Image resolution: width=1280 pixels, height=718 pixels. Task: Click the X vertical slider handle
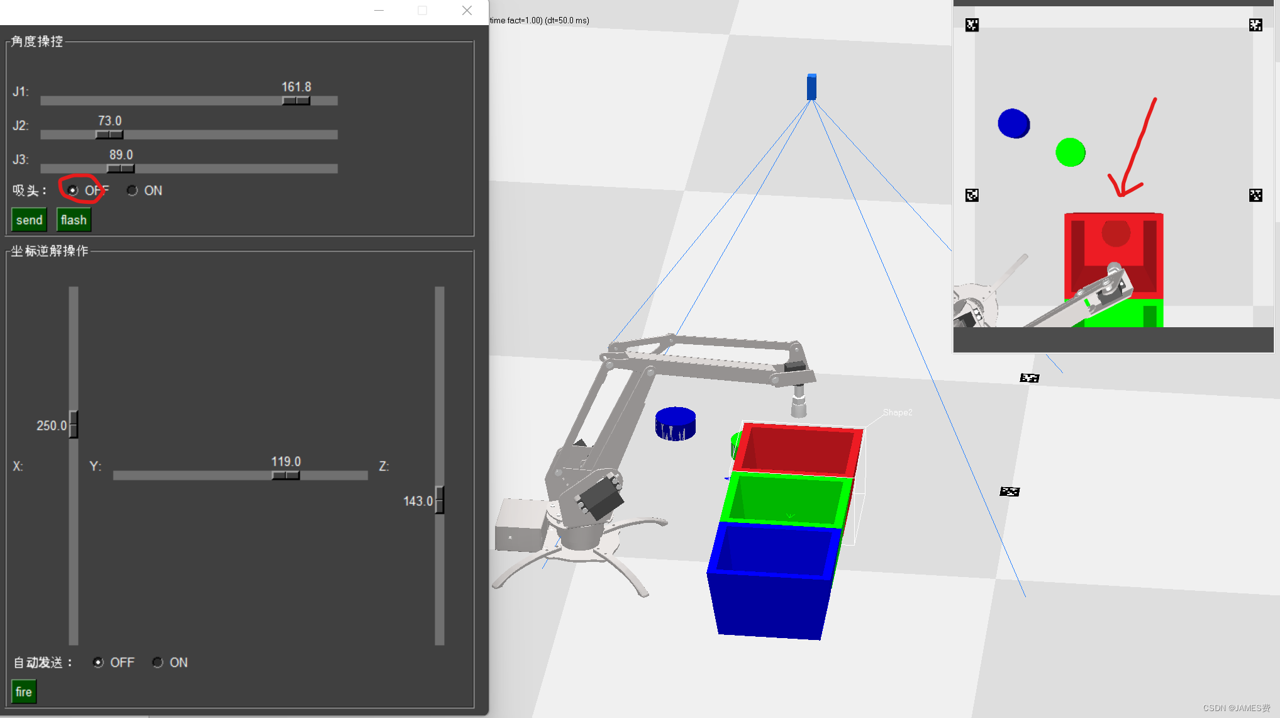(x=74, y=425)
